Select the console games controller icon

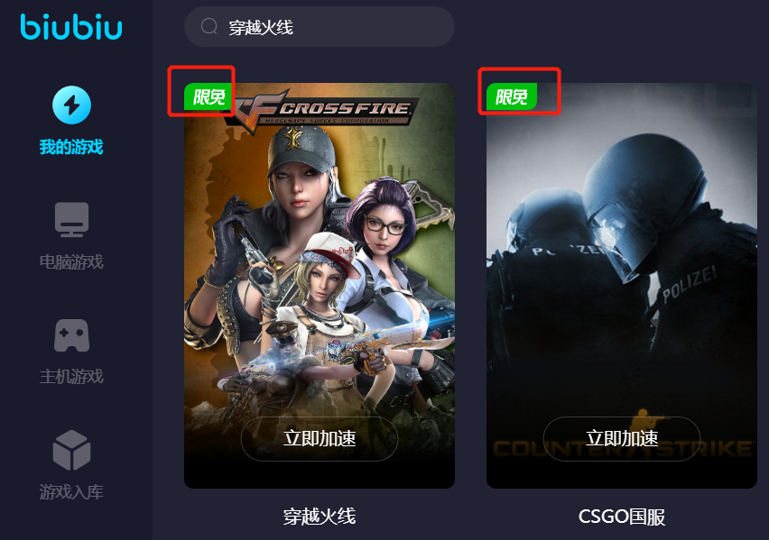71,335
